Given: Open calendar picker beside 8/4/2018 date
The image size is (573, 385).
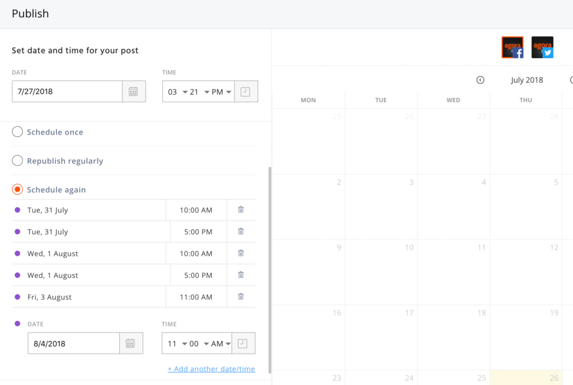Looking at the screenshot, I should [130, 344].
